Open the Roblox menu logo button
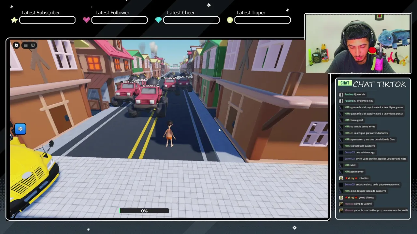Screen dimensions: 417x234 pyautogui.click(x=16, y=45)
